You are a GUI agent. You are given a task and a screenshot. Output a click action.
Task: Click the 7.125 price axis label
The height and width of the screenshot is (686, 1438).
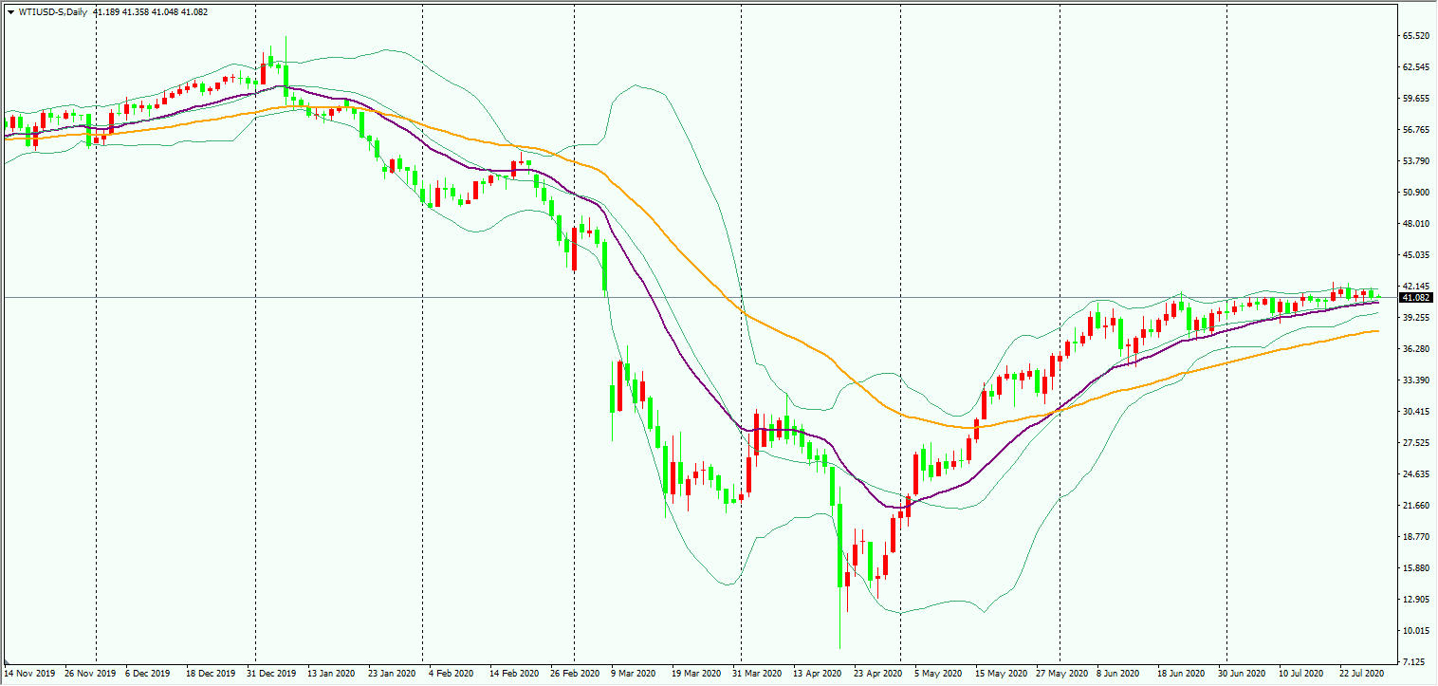point(1413,662)
